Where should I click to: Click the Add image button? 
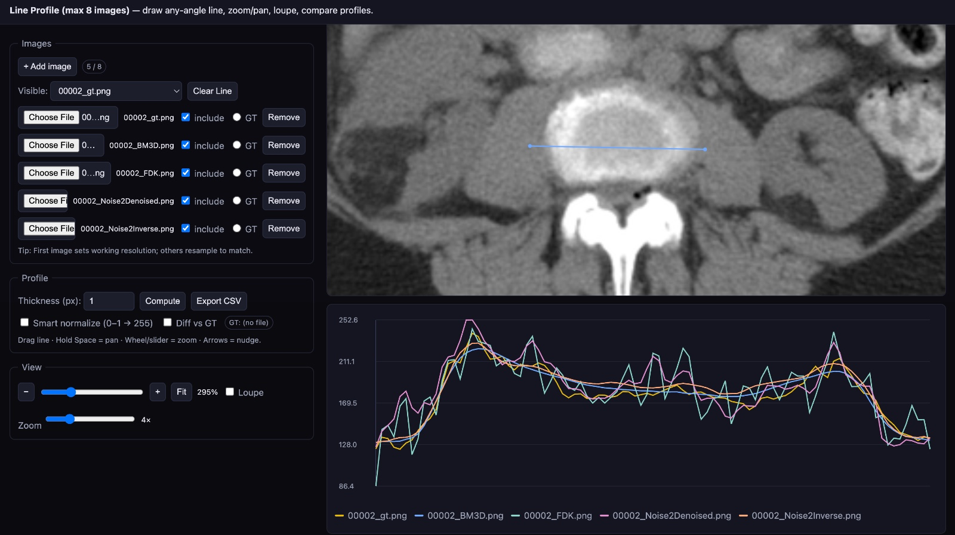click(x=47, y=66)
